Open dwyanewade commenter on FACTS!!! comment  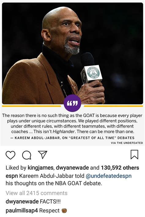click(x=22, y=201)
